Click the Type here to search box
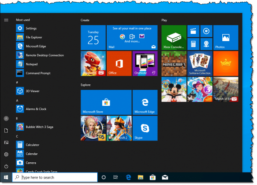 click(55, 177)
